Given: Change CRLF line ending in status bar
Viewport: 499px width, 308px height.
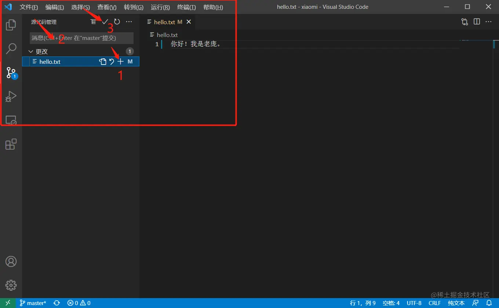Looking at the screenshot, I should coord(435,303).
